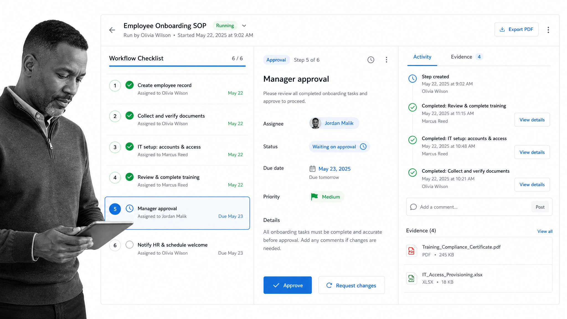Screen dimensions: 567x319
Task: Click the Step 5 of 6 label
Action: point(306,60)
